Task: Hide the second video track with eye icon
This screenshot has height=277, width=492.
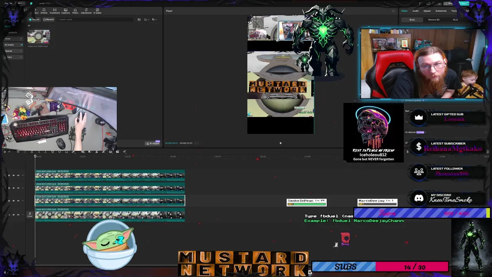Action: pos(13,188)
